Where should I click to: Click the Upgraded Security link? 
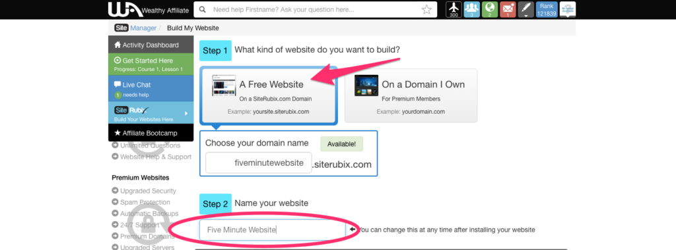tap(148, 191)
